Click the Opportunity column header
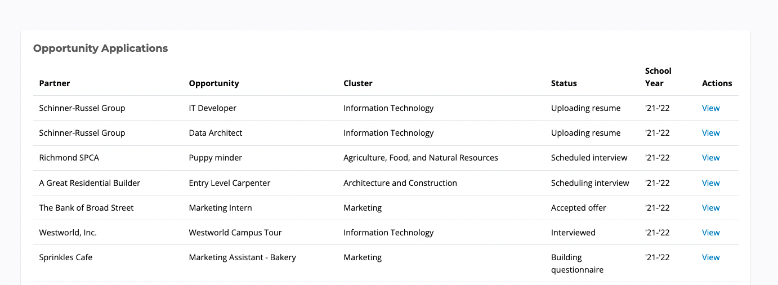The width and height of the screenshot is (778, 285). (x=214, y=83)
